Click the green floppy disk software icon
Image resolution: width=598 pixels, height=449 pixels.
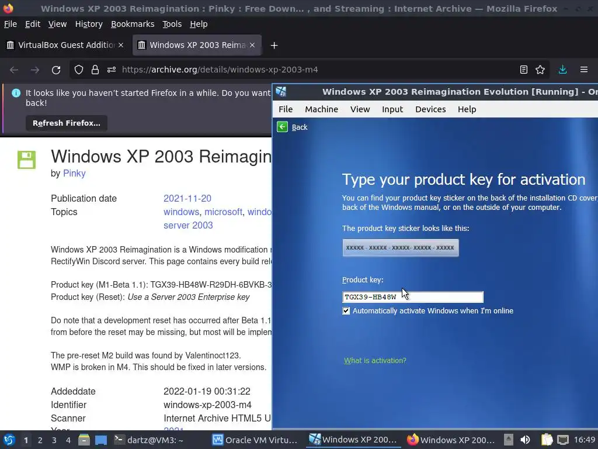click(26, 160)
